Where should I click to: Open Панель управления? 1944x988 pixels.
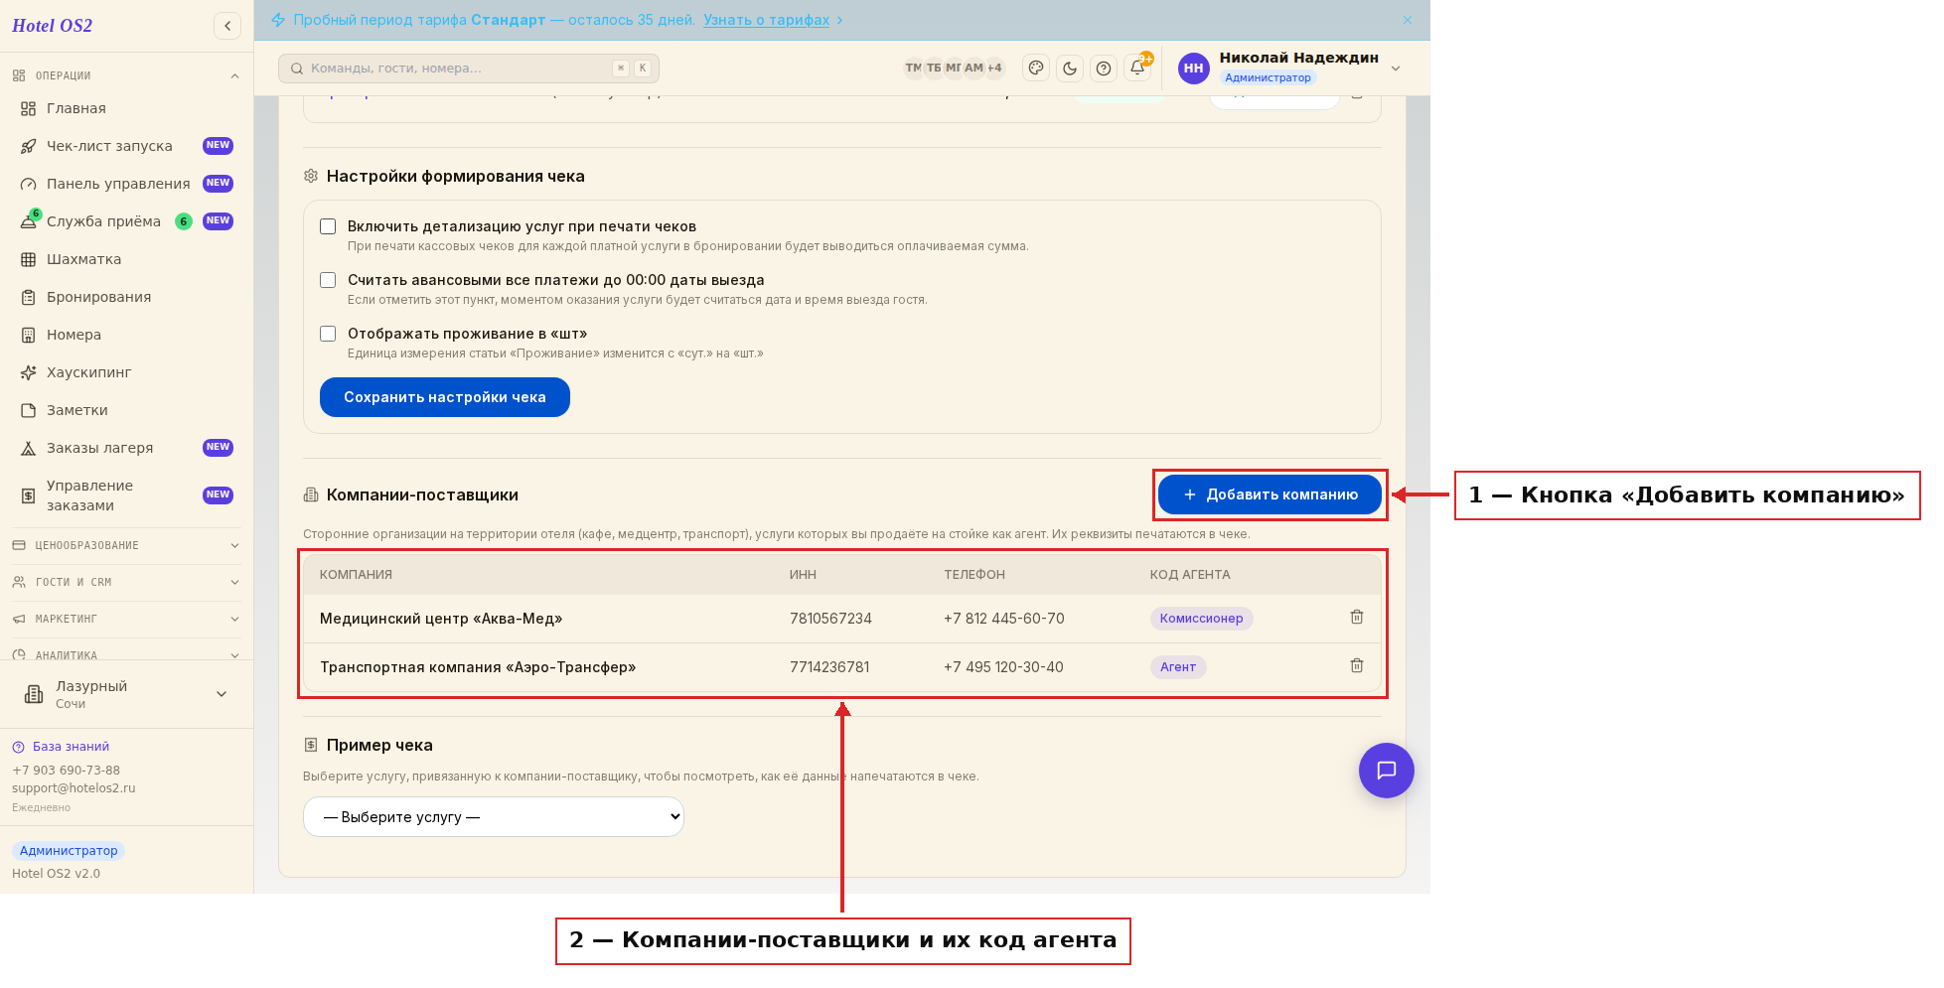click(126, 184)
